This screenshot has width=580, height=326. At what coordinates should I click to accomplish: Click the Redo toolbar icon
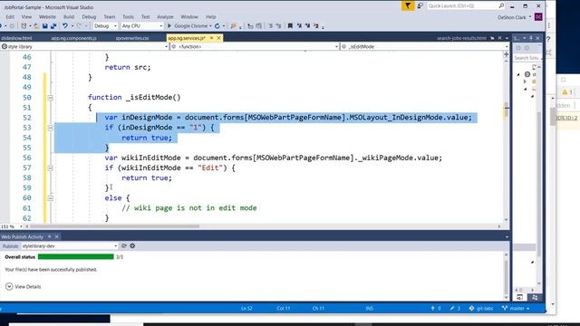point(79,26)
